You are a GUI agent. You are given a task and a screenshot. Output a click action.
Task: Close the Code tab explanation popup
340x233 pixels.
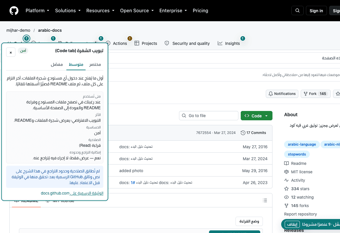tap(10, 52)
